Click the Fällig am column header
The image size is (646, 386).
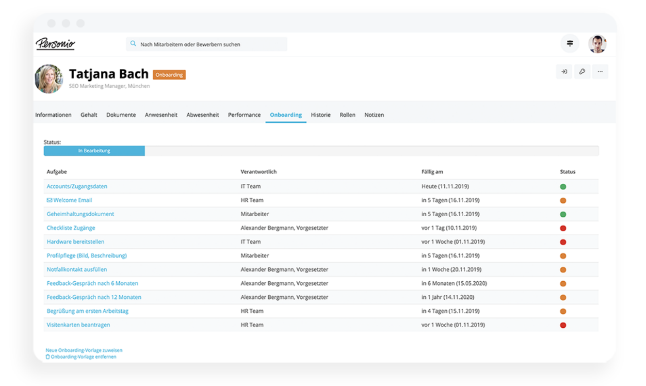[x=432, y=172]
